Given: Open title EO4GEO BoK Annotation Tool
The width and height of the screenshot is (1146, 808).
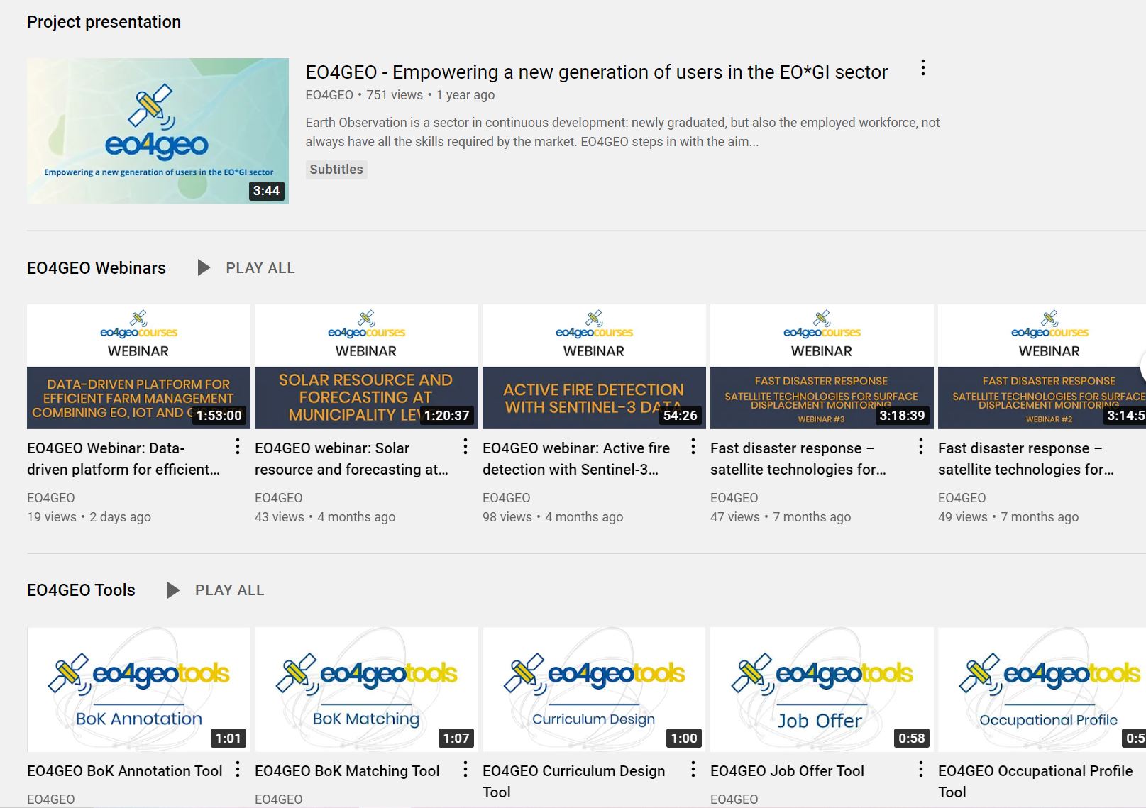Looking at the screenshot, I should pos(125,771).
